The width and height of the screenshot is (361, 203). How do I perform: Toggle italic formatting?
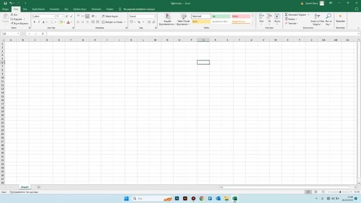[39, 22]
